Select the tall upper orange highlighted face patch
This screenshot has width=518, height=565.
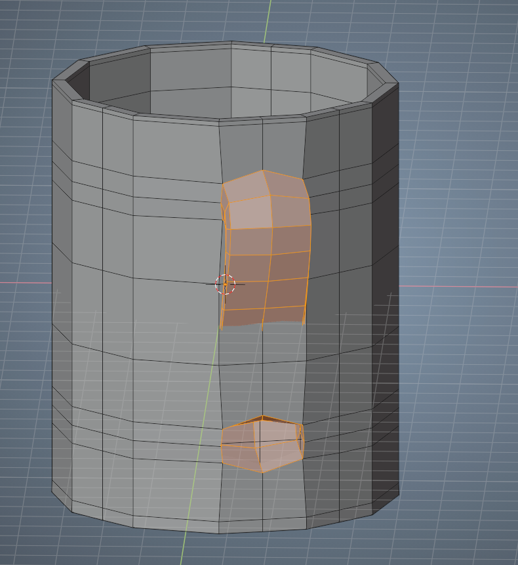[266, 249]
